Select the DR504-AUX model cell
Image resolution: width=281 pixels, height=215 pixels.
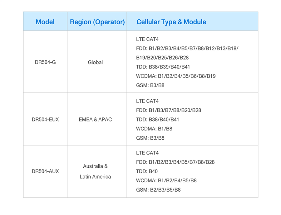[x=45, y=171]
